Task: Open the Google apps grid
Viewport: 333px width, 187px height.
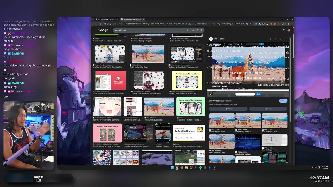Action: (x=284, y=30)
